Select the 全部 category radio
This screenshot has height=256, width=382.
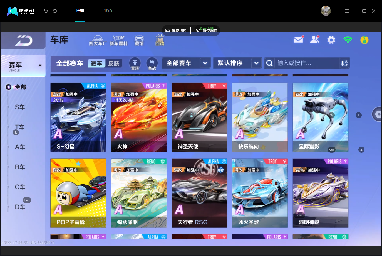9,87
